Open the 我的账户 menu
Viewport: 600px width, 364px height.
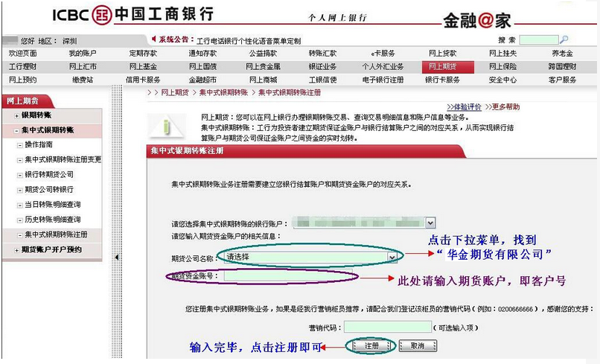(83, 53)
